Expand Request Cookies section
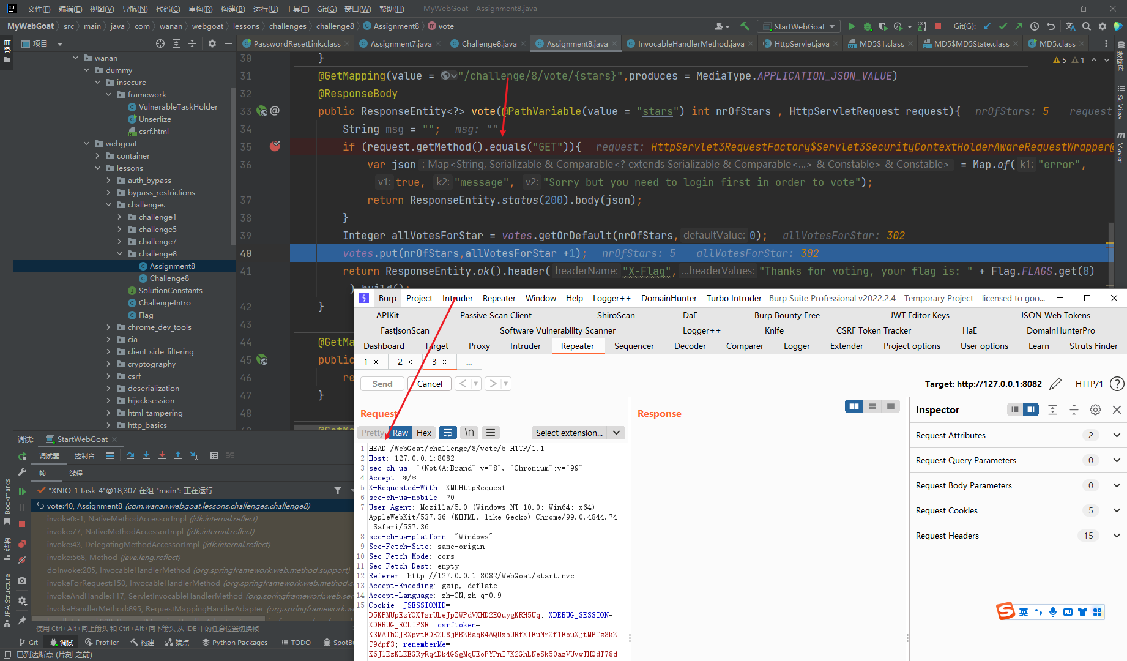The width and height of the screenshot is (1127, 661). pos(1117,510)
